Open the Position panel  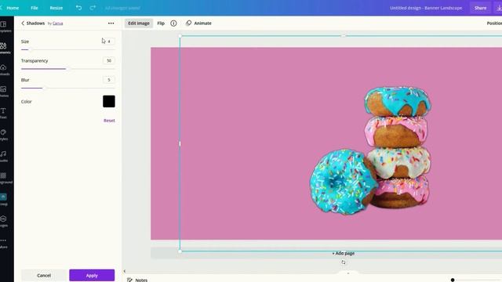(494, 23)
